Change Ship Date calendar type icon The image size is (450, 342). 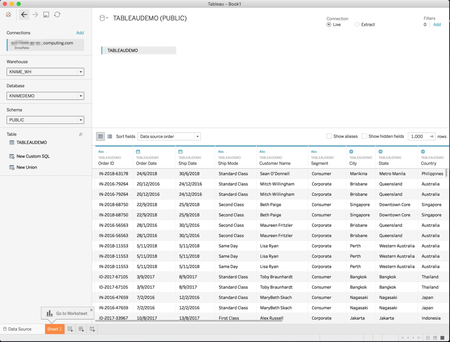[180, 152]
